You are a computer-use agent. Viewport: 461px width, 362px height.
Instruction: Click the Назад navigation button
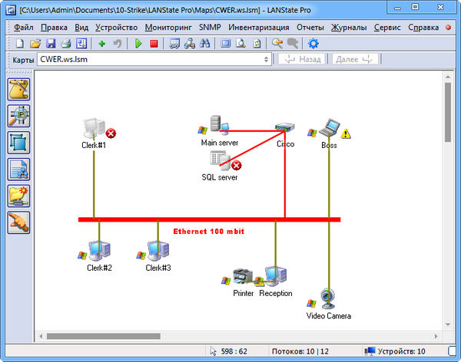point(303,59)
